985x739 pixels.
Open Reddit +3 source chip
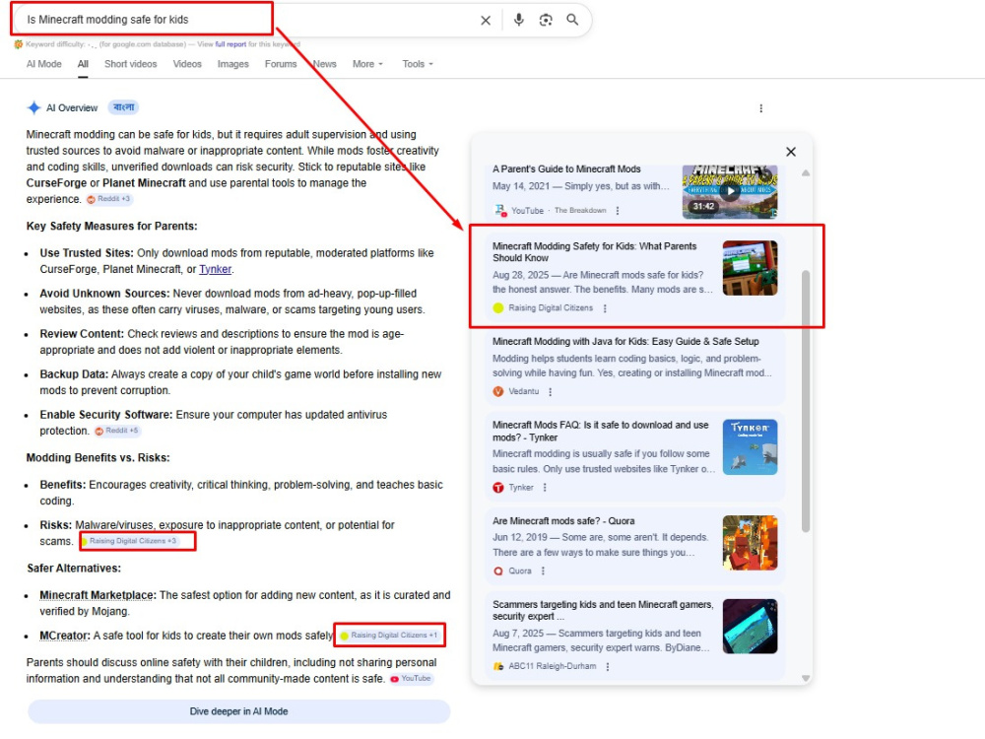(x=108, y=199)
